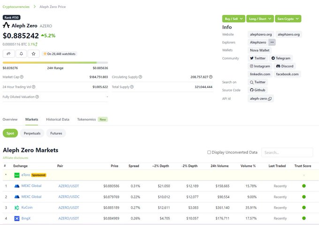Open the facebook.com link
319x225 pixels.
(287, 74)
